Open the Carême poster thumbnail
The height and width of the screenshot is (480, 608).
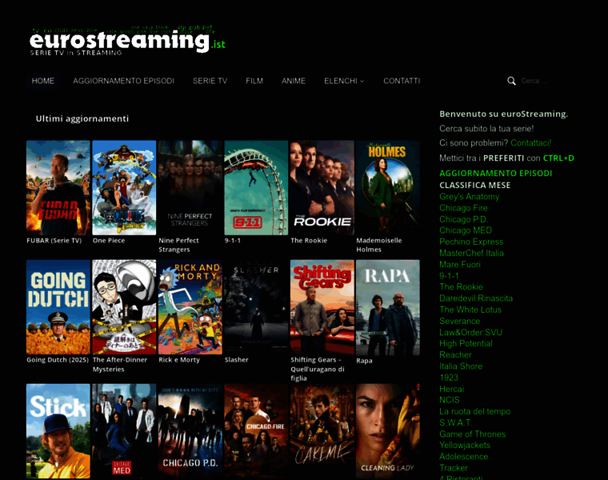322,431
